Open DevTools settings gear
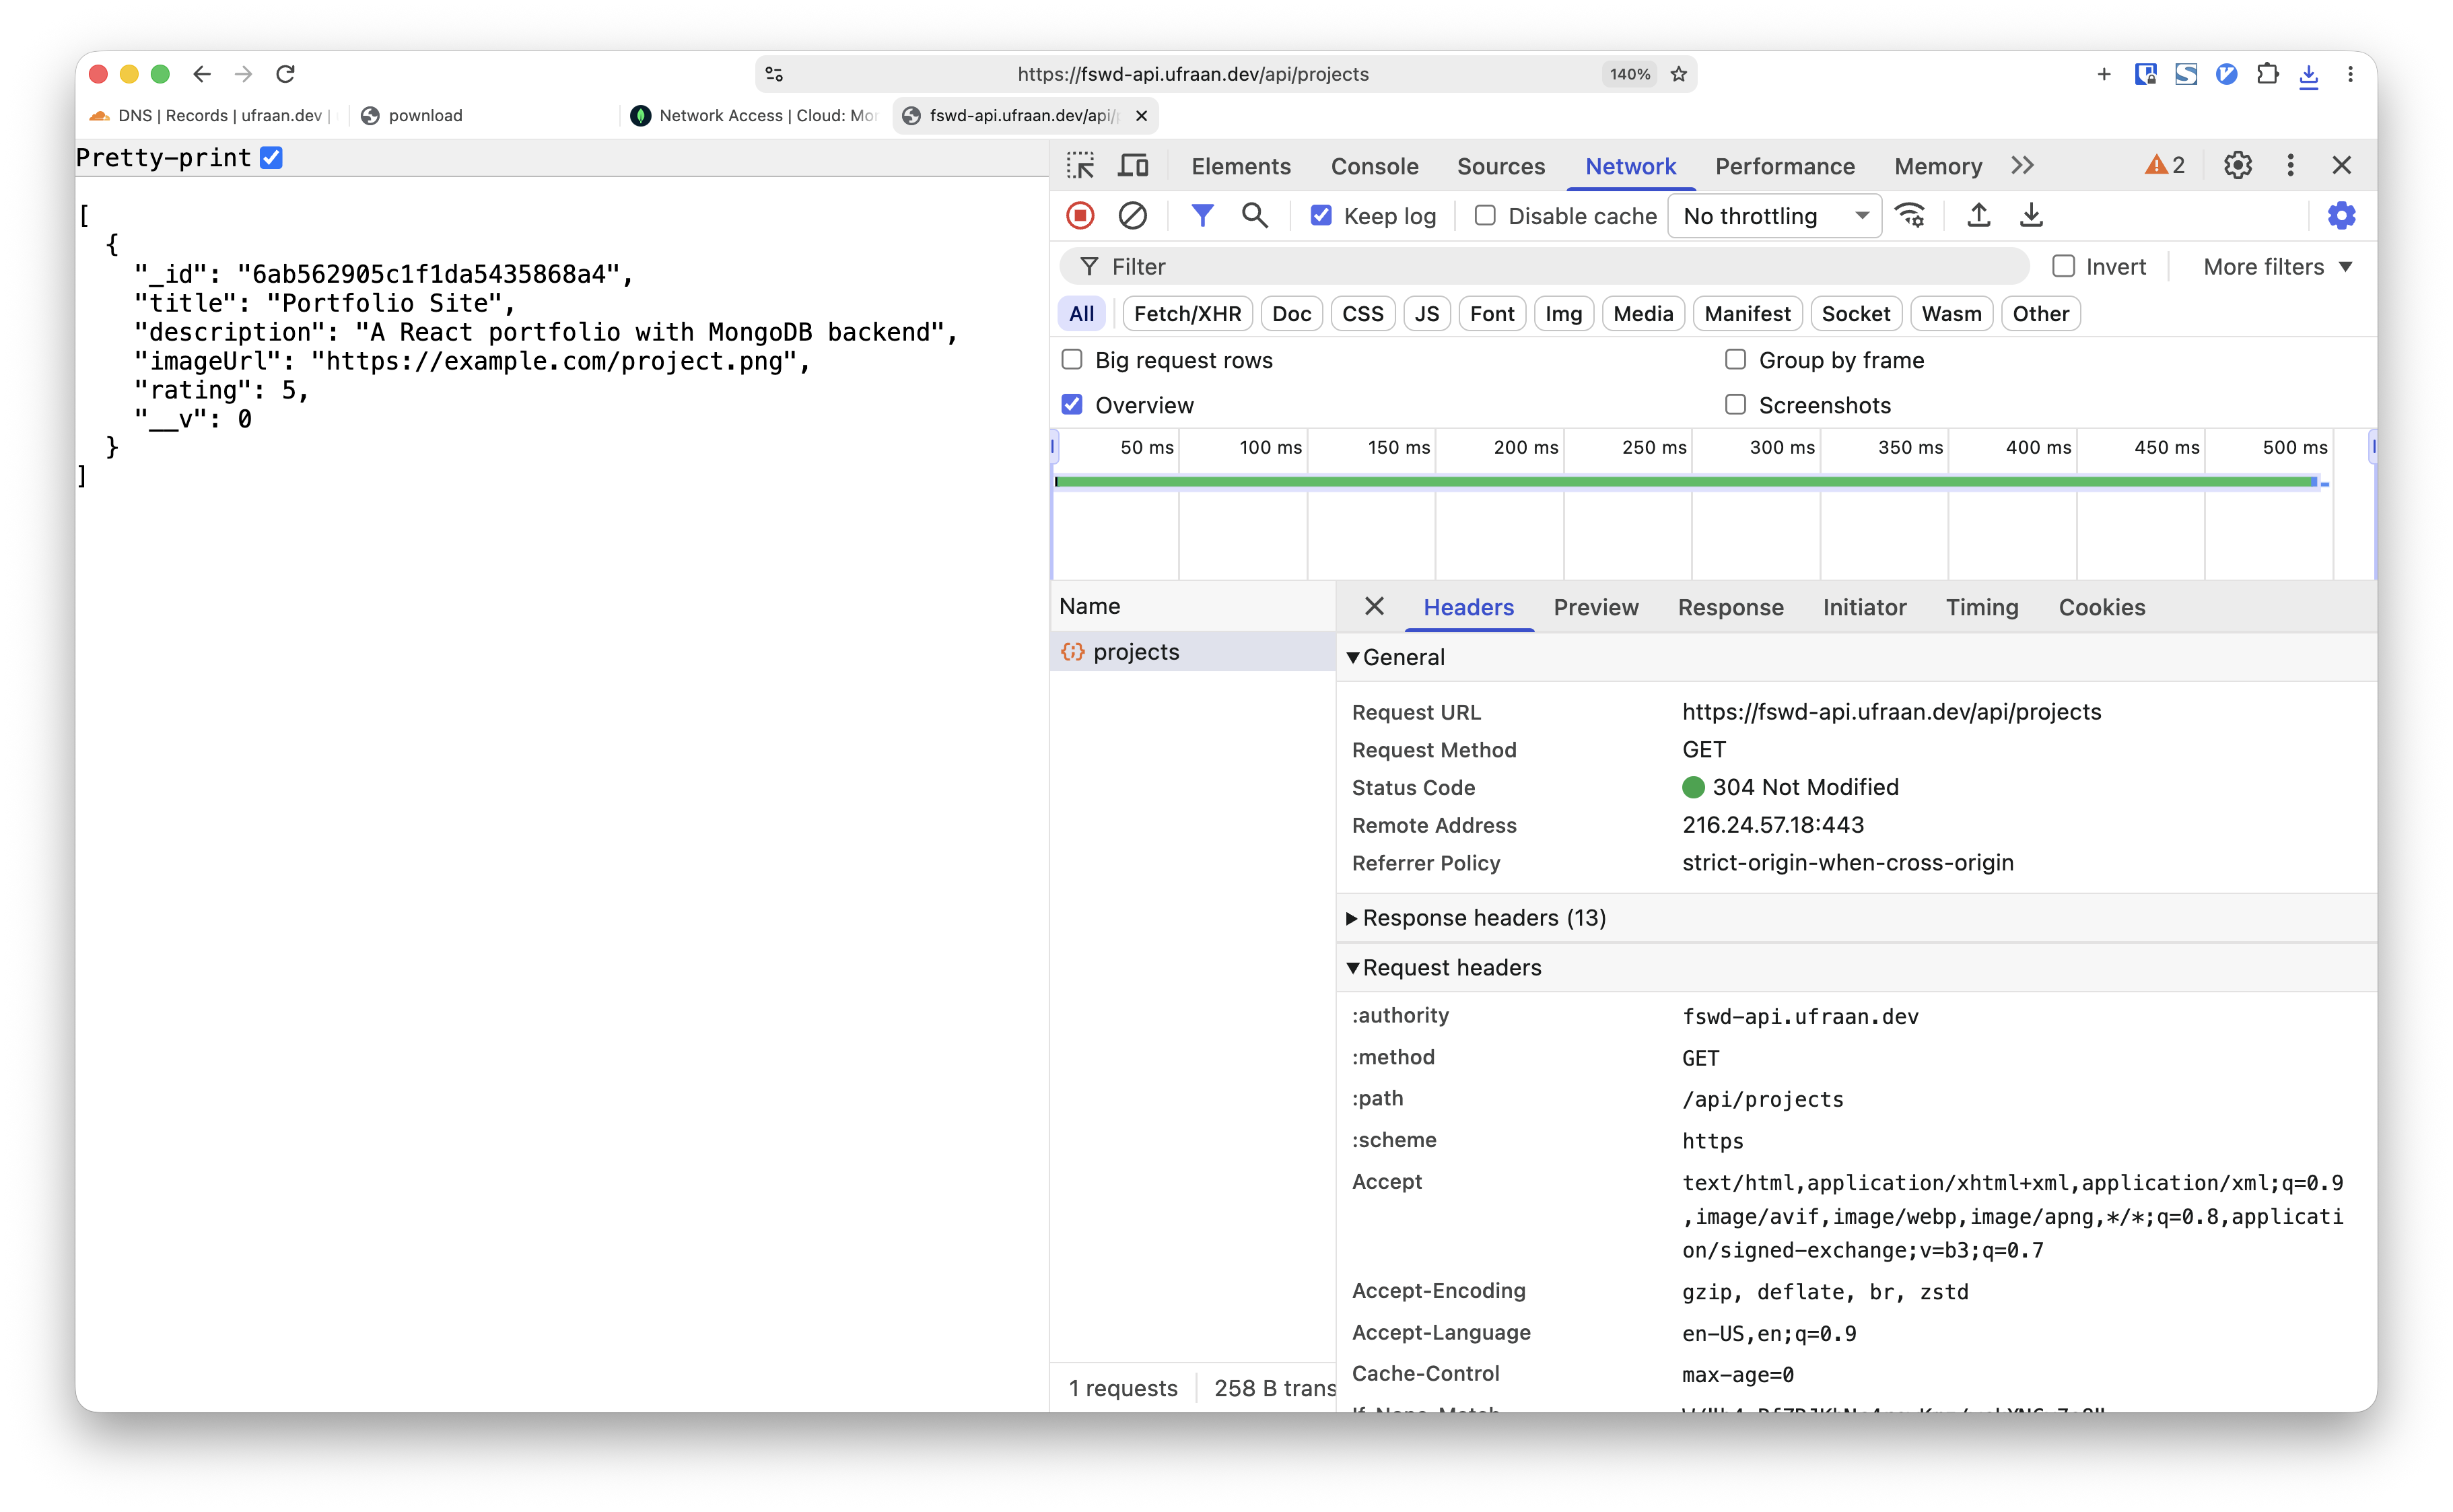The height and width of the screenshot is (1512, 2453). point(2238,165)
